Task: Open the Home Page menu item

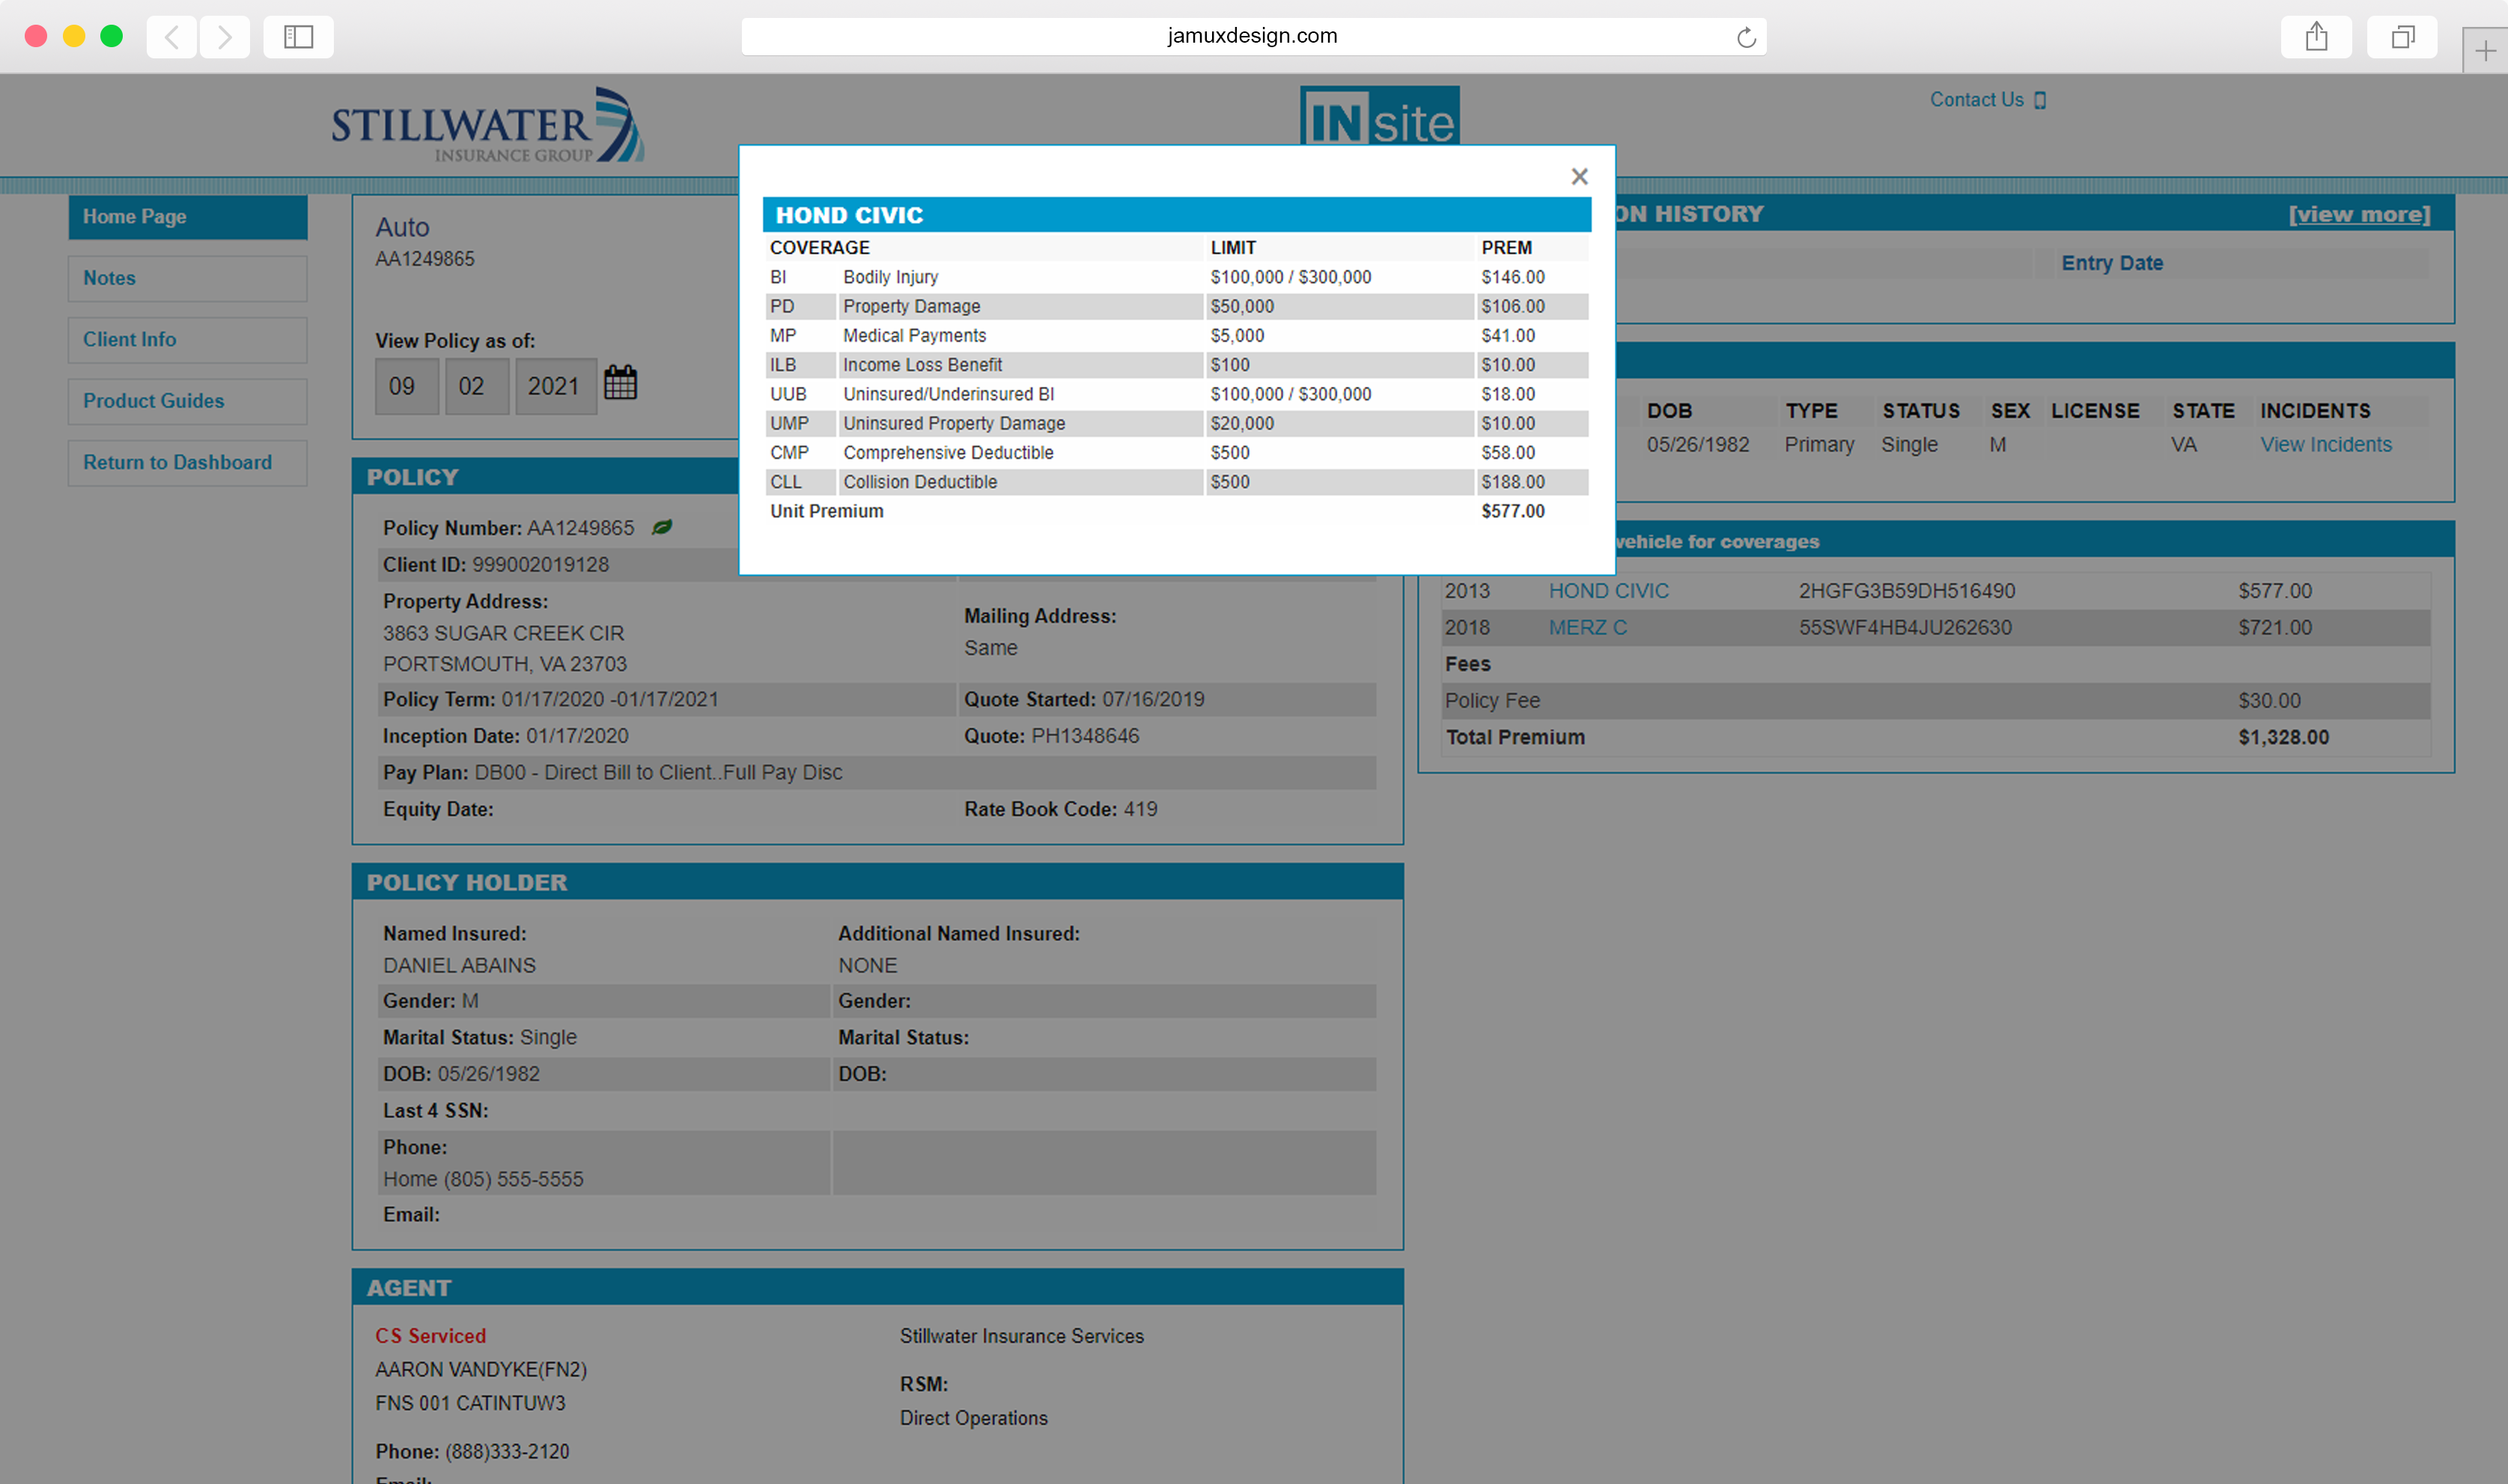Action: click(x=188, y=217)
